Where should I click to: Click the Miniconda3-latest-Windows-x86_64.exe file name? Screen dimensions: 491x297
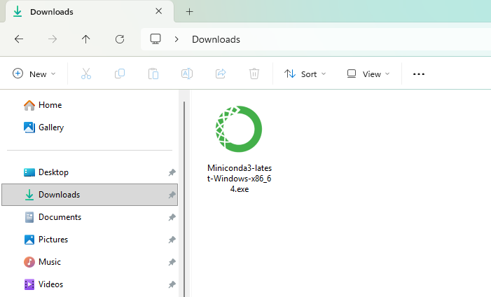coord(240,179)
